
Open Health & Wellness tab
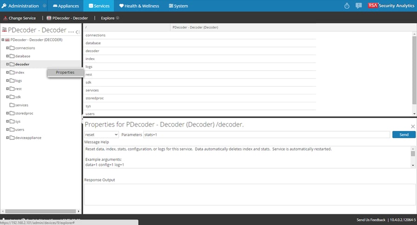point(139,6)
